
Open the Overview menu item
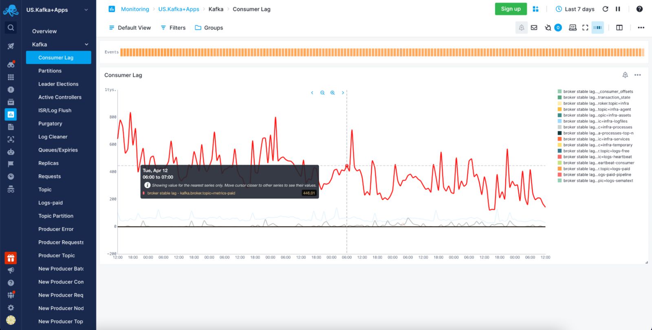pos(44,31)
